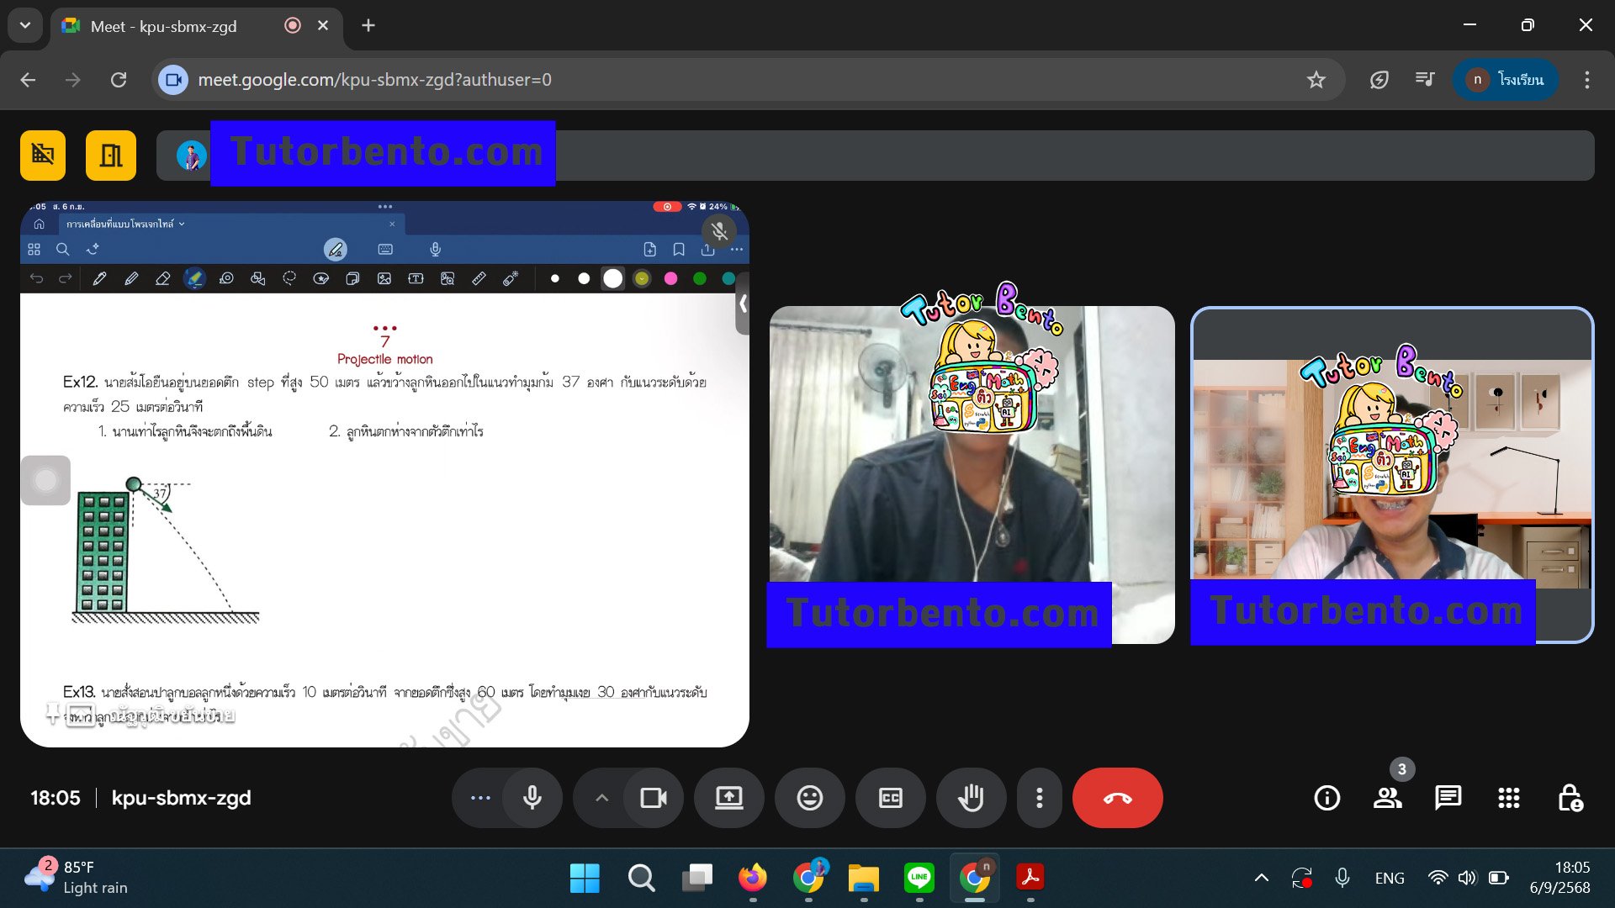Open Chrome media controls icon
Image resolution: width=1615 pixels, height=908 pixels.
click(x=1425, y=80)
